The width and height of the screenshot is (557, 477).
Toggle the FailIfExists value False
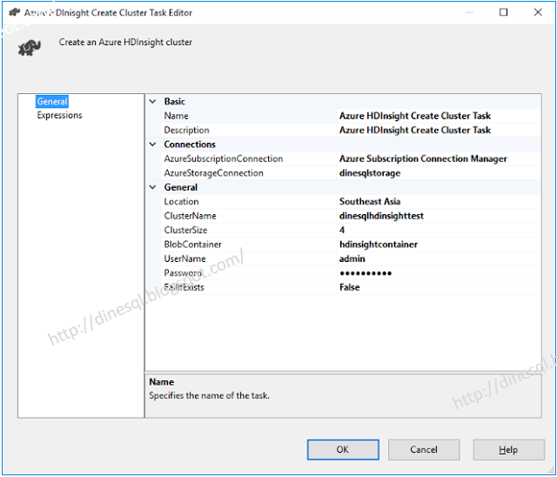coord(439,287)
